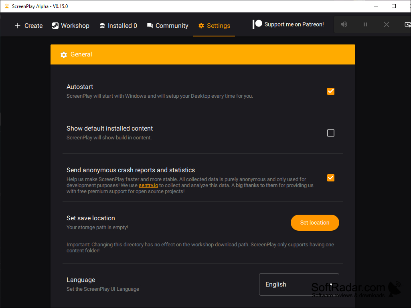Open the Create tab
The image size is (411, 308).
tap(28, 26)
